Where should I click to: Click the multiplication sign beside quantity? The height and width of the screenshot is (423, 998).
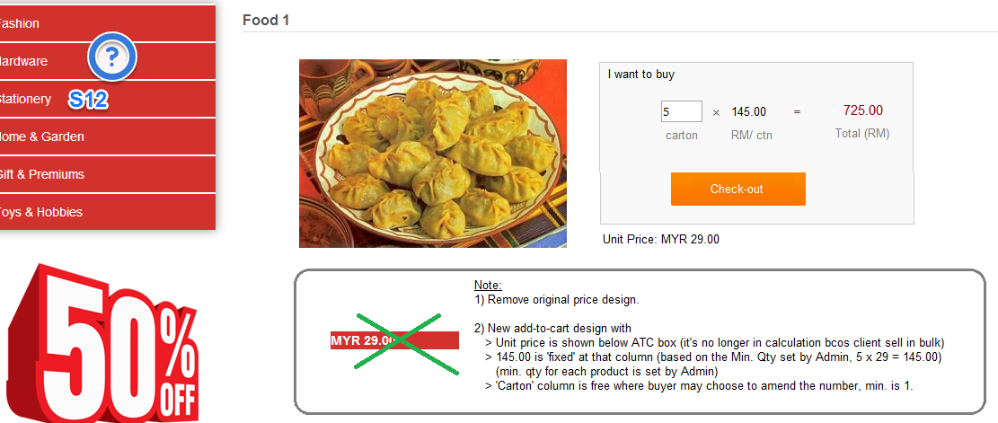[x=716, y=112]
